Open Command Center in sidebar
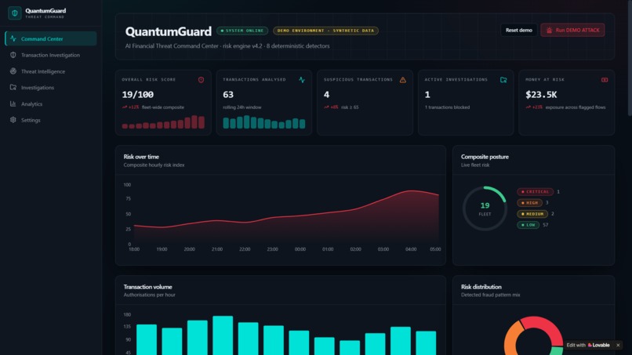This screenshot has width=632, height=355. 51,38
